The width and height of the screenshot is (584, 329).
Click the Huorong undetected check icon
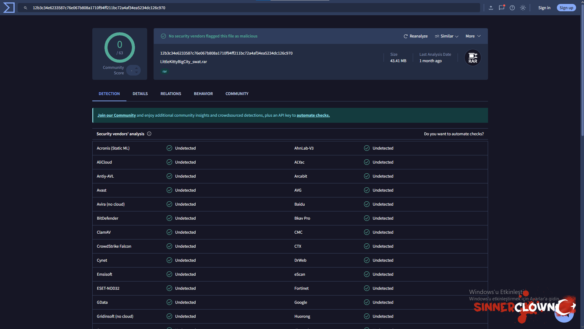(x=367, y=317)
